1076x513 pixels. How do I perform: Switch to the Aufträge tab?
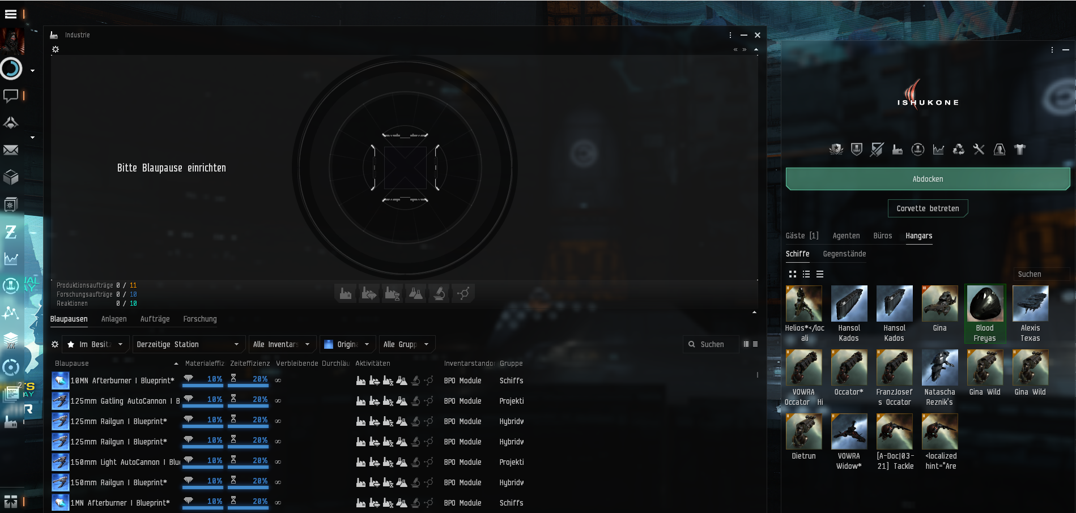coord(155,319)
